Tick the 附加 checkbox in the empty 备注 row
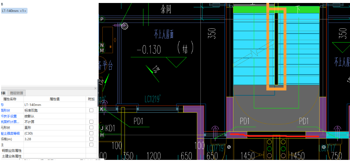 click(91, 145)
